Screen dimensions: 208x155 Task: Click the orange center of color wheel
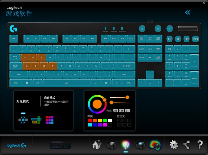97,104
